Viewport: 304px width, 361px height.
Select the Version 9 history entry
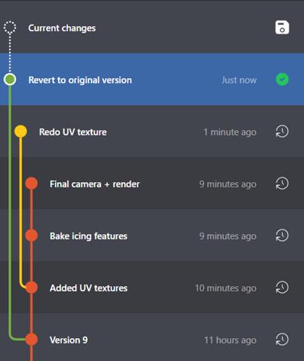click(152, 337)
